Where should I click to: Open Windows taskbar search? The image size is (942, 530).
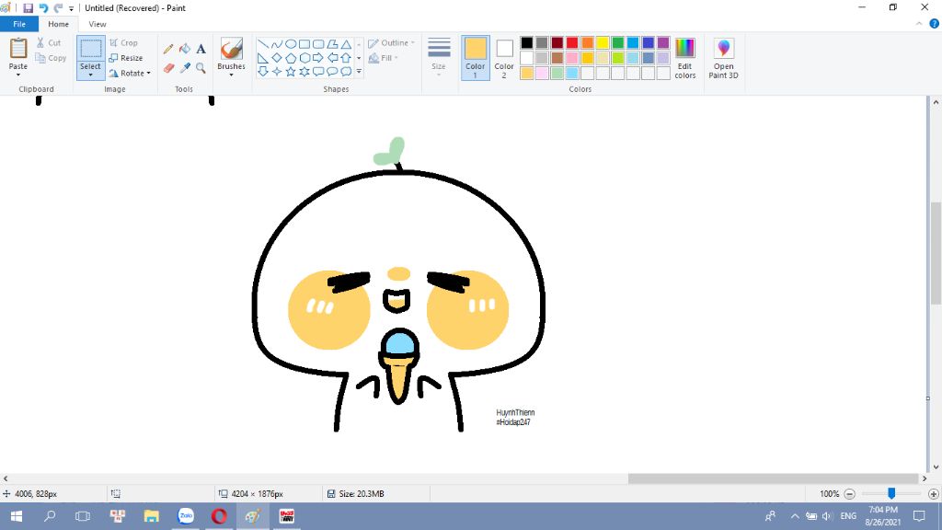point(50,516)
